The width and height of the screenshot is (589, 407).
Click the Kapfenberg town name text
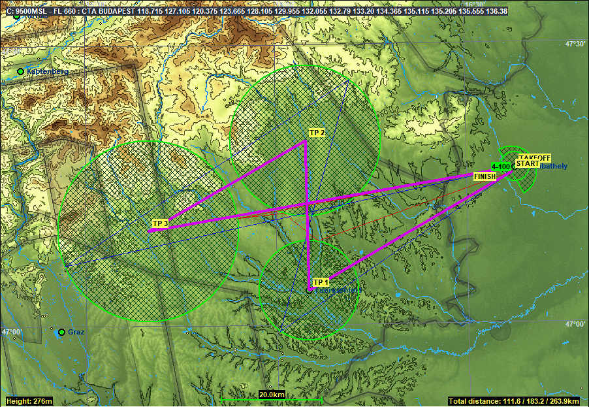coord(47,71)
